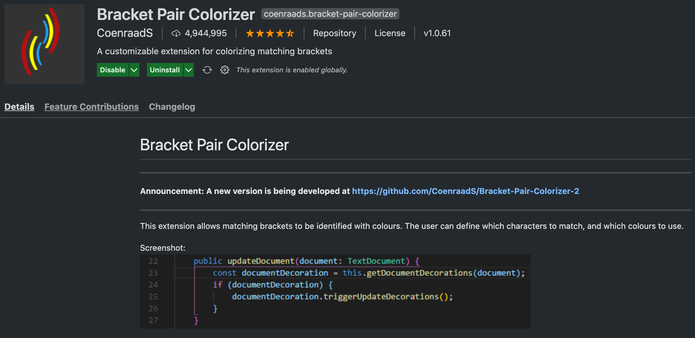Viewport: 695px width, 338px height.
Task: Click the first orange rating star
Action: pos(250,33)
